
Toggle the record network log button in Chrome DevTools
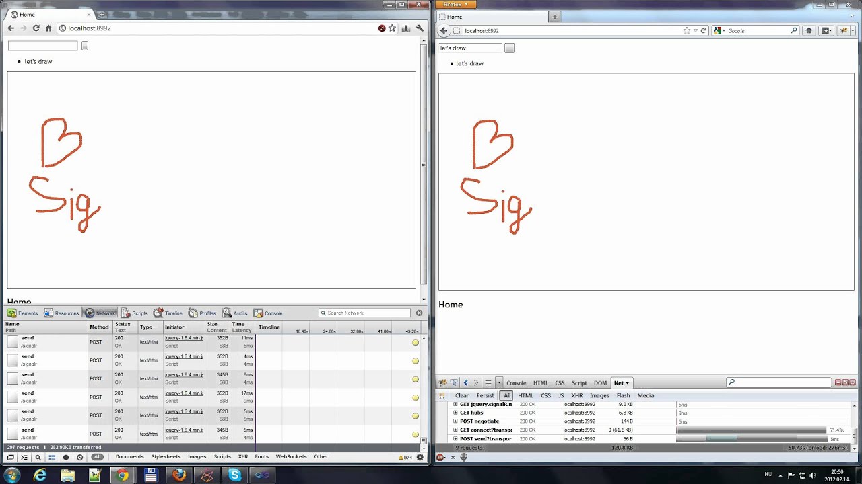click(65, 457)
